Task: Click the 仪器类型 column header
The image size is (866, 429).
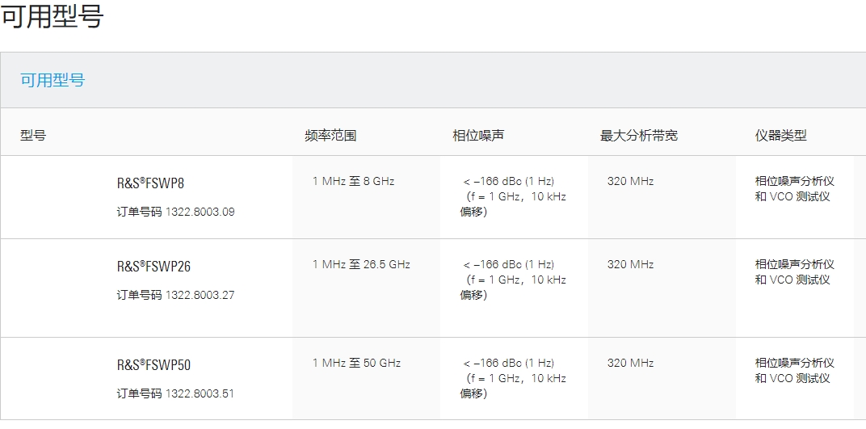Action: coord(781,135)
